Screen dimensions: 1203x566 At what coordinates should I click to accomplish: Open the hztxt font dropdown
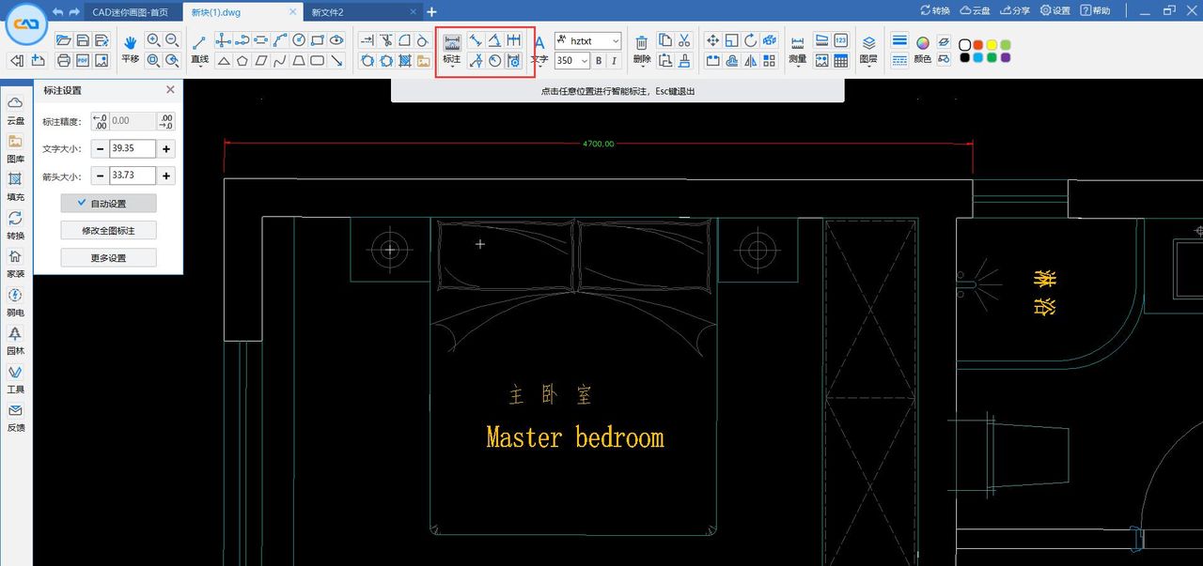click(587, 41)
